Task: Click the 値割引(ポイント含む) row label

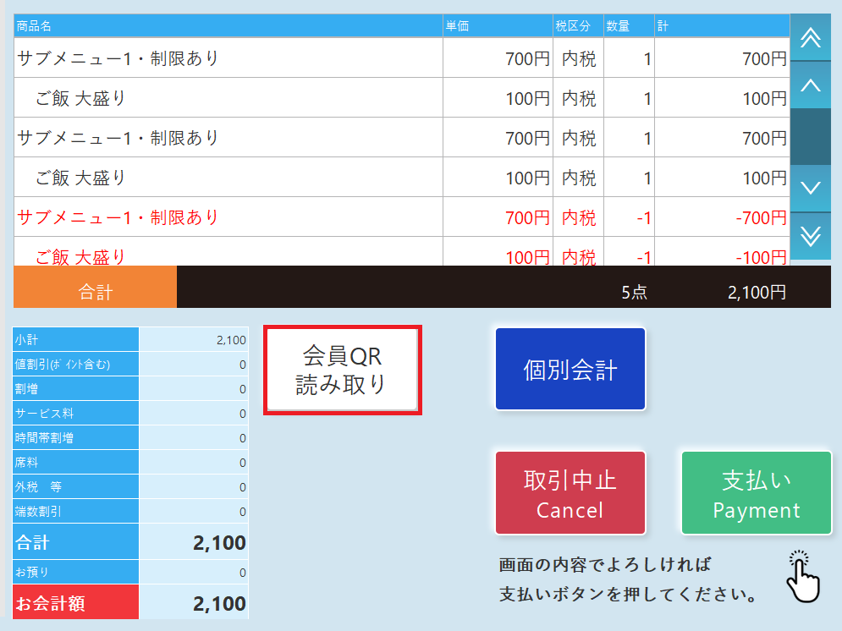Action: pyautogui.click(x=75, y=364)
